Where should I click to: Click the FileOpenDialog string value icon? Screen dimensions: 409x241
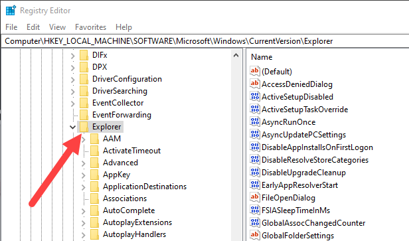(x=254, y=197)
